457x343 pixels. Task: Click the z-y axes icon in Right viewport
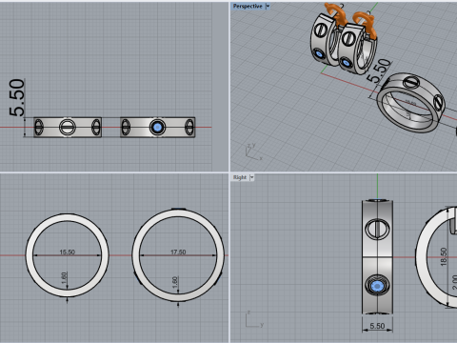pos(254,319)
